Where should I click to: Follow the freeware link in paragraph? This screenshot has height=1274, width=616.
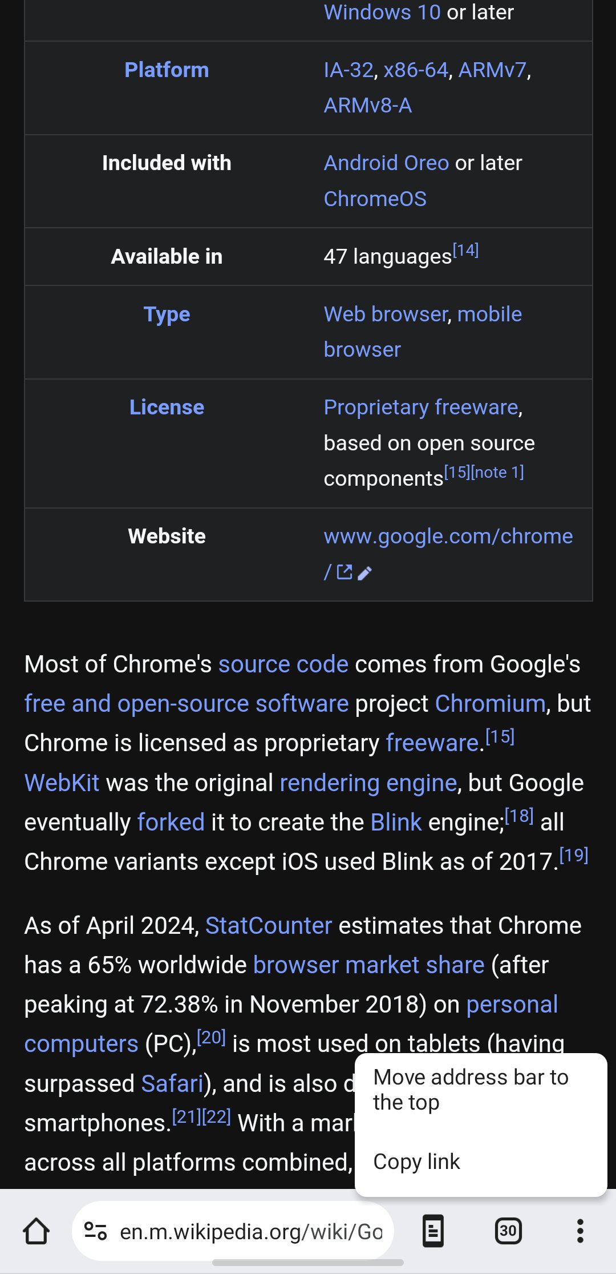click(x=432, y=743)
